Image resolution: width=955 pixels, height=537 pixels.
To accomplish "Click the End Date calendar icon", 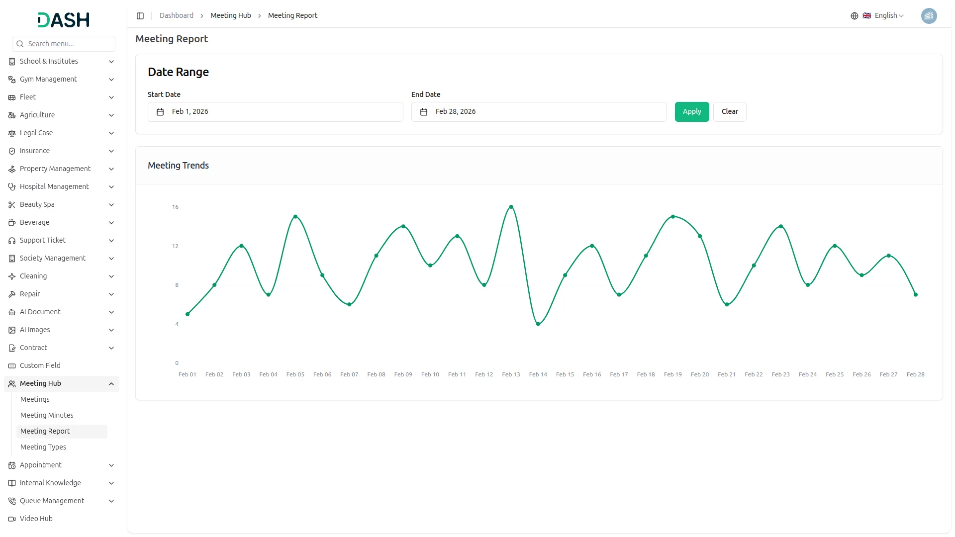I will (424, 112).
